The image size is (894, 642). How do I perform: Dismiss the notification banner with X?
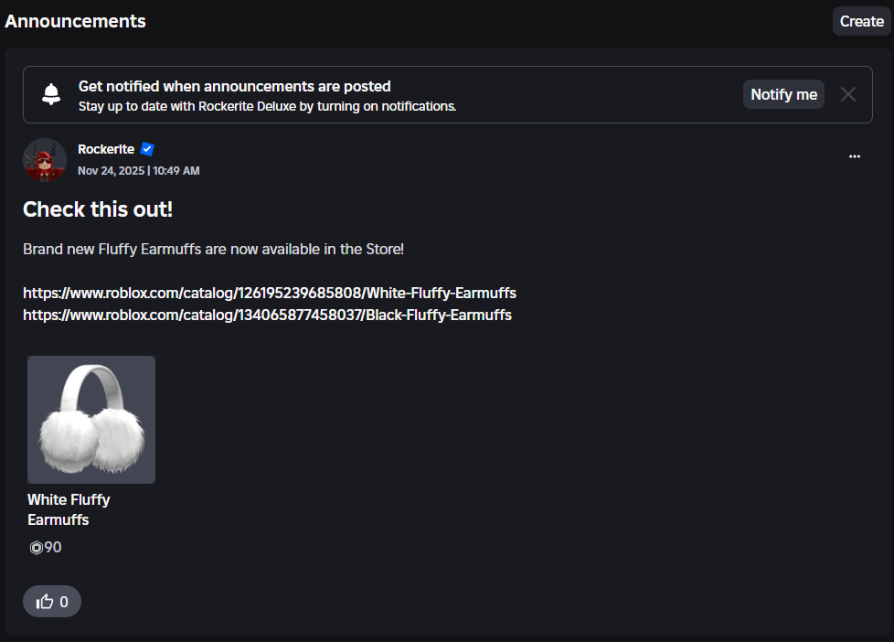848,94
